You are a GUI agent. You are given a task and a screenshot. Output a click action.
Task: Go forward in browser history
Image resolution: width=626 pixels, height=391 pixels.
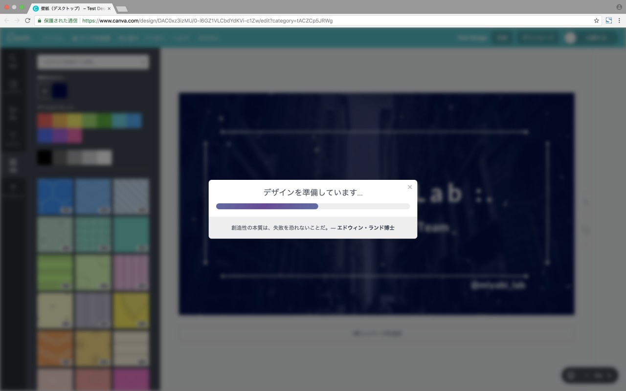click(x=17, y=21)
